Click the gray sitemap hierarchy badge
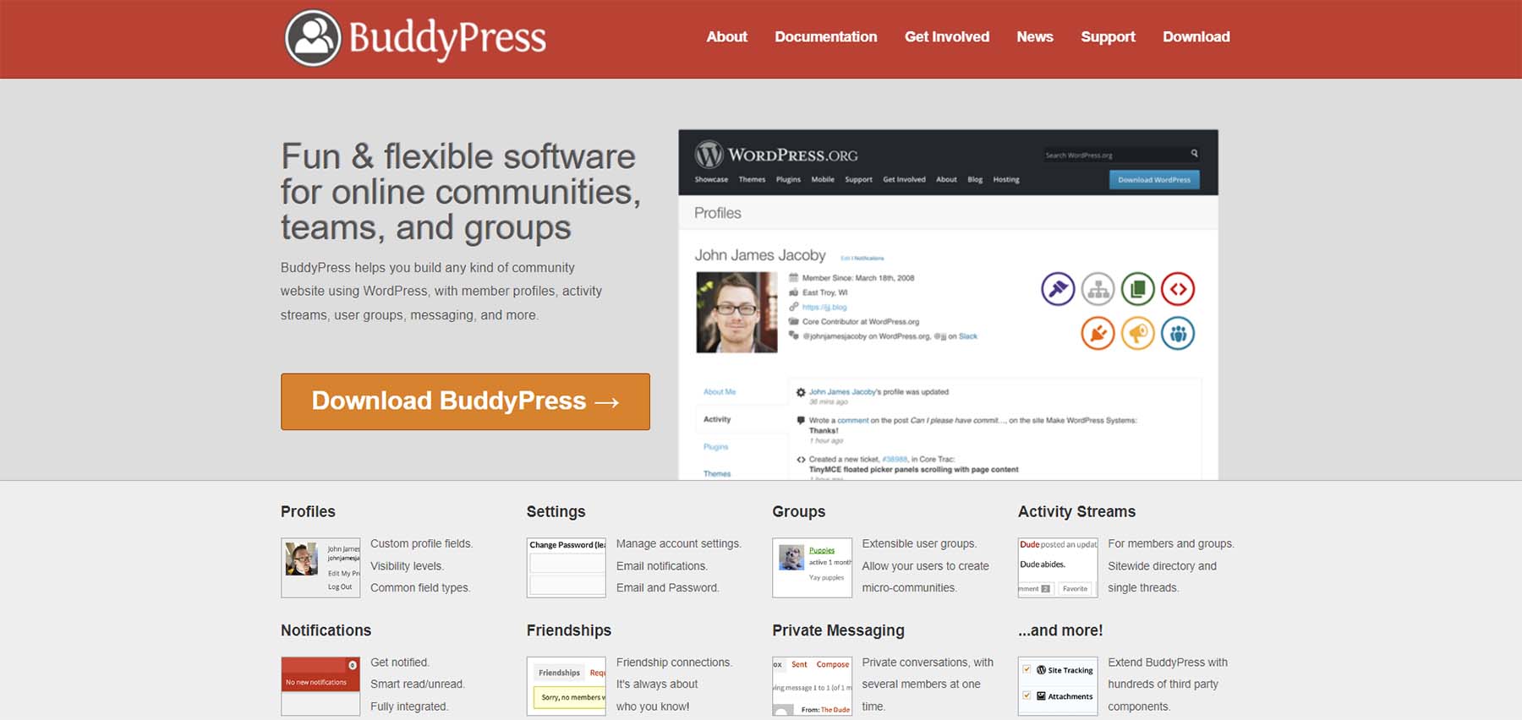The width and height of the screenshot is (1522, 720). coord(1098,289)
